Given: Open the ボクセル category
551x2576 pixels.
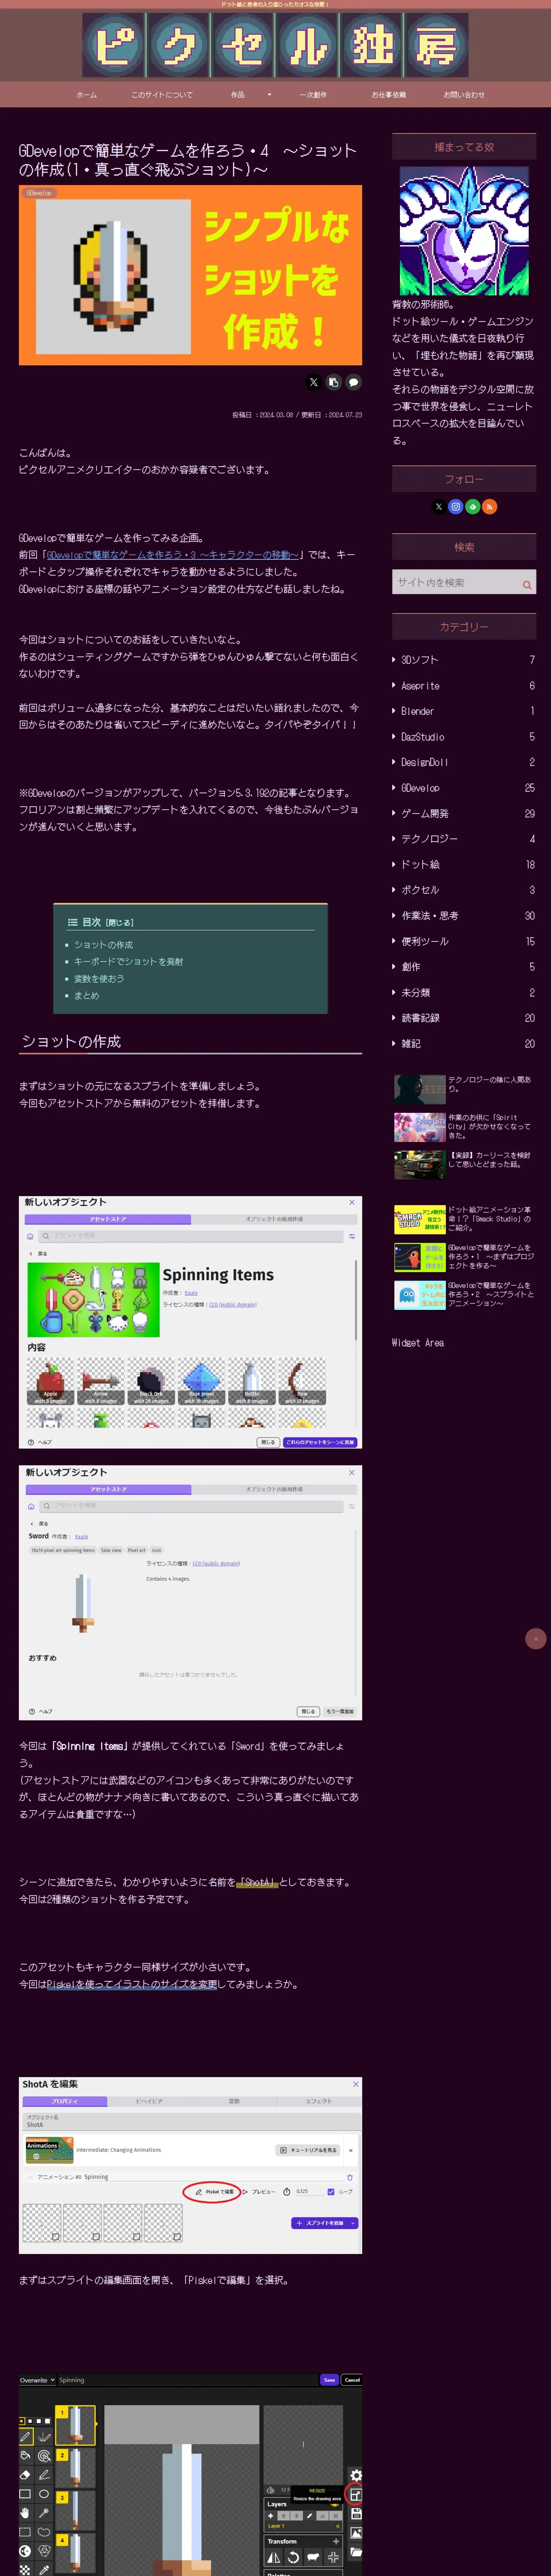Looking at the screenshot, I should tap(463, 890).
